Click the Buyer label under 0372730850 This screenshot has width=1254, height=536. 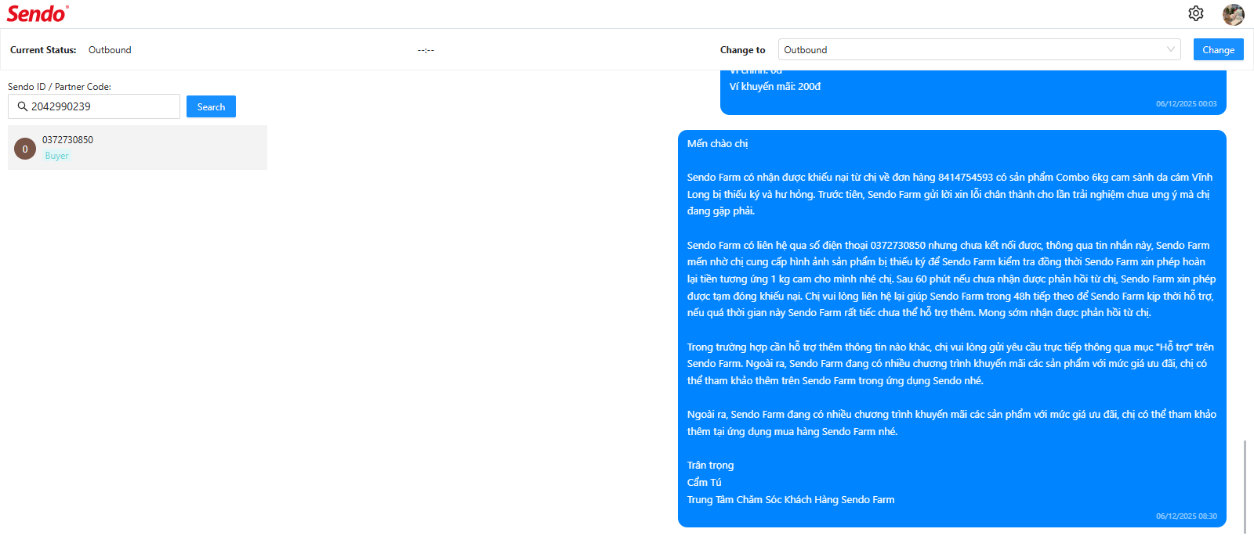coord(56,156)
